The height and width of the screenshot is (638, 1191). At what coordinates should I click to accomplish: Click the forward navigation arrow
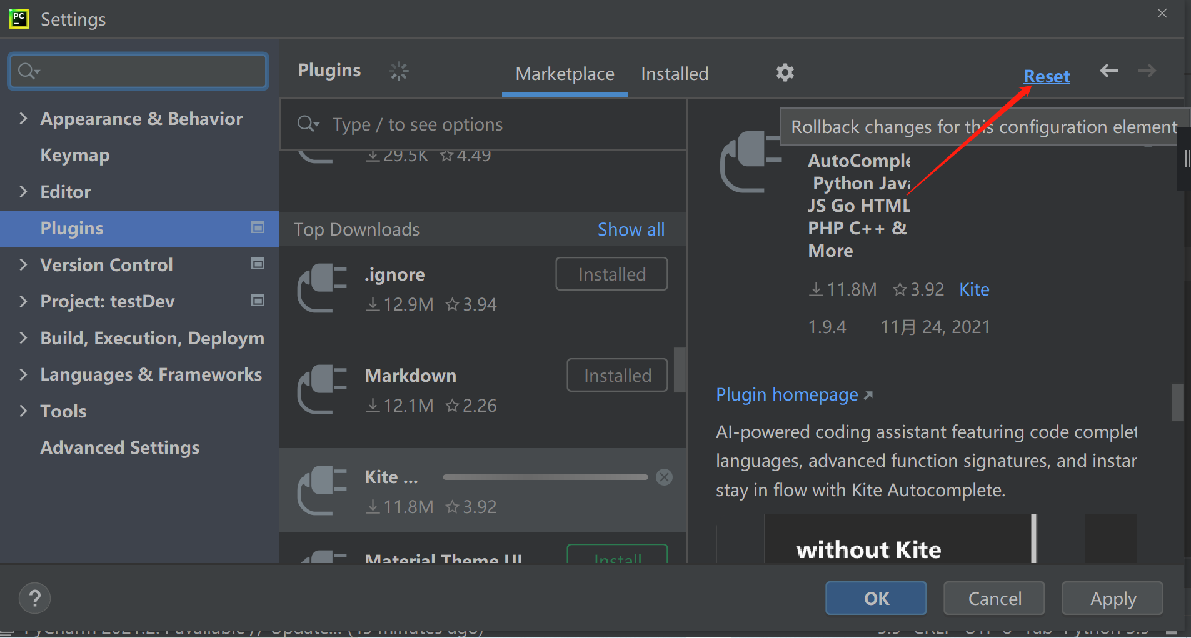pyautogui.click(x=1147, y=71)
